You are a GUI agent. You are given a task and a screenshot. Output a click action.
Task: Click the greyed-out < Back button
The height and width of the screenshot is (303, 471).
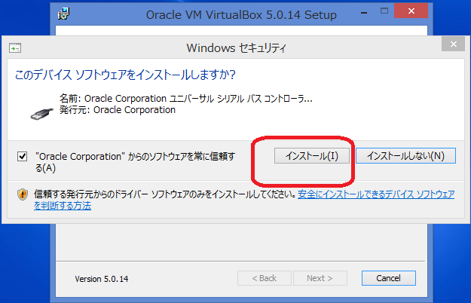pyautogui.click(x=264, y=278)
